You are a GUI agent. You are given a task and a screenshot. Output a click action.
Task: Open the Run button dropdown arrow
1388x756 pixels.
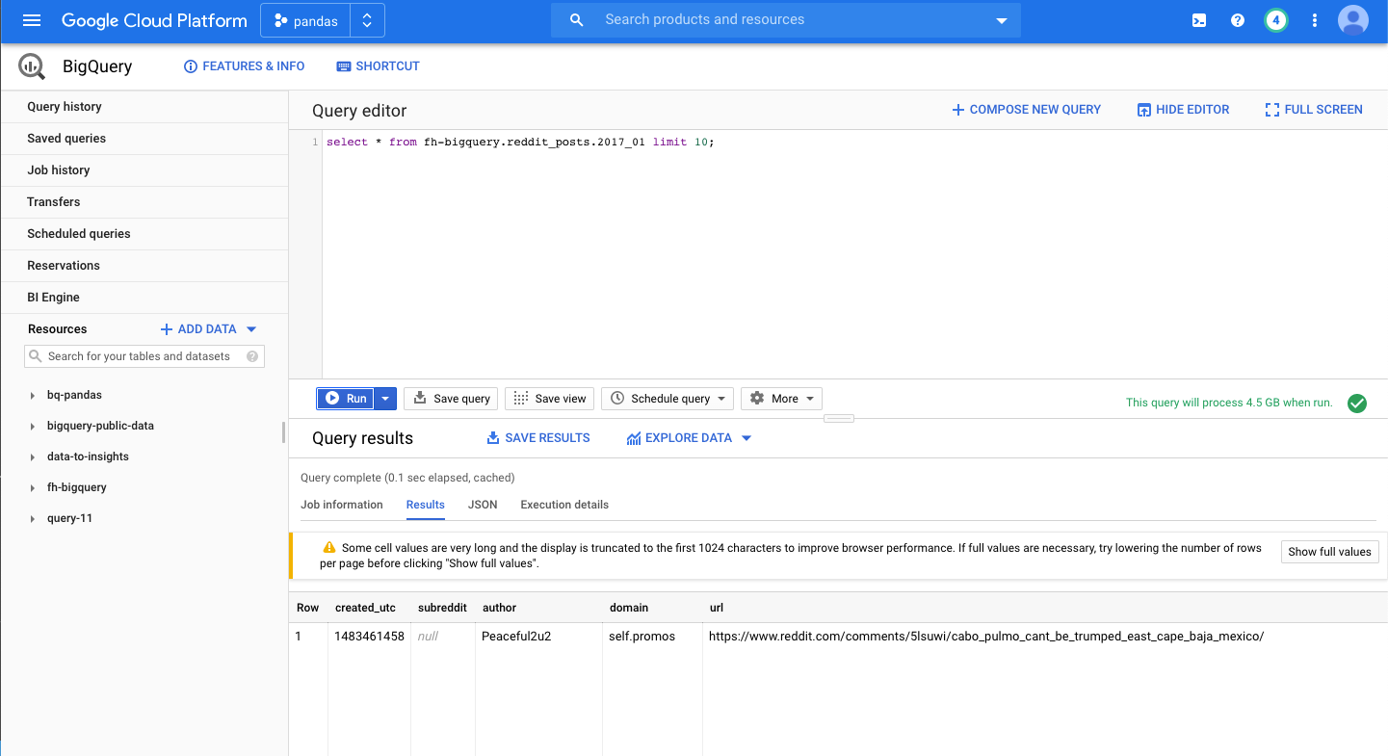(x=385, y=399)
